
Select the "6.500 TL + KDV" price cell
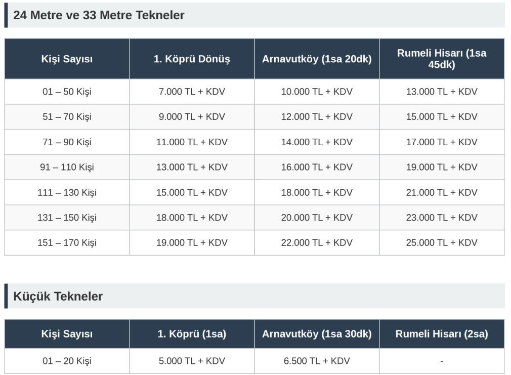317,361
